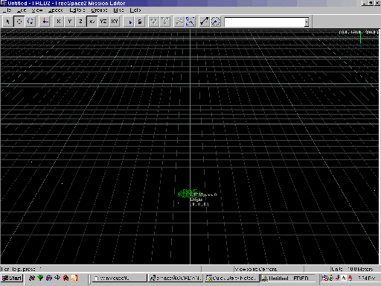This screenshot has height=286, width=381.
Task: Open the View menu
Action: coord(37,10)
